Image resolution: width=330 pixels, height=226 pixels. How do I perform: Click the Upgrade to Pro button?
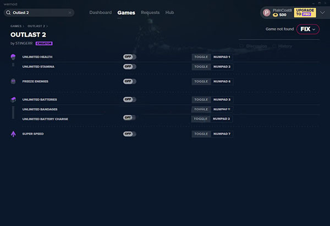pos(305,12)
